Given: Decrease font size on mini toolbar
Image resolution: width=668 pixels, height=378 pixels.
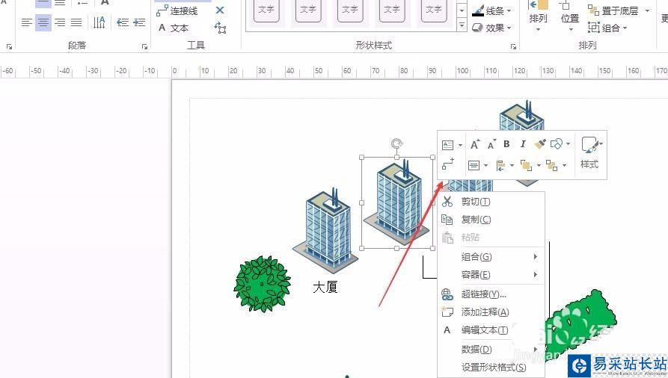Looking at the screenshot, I should 491,145.
